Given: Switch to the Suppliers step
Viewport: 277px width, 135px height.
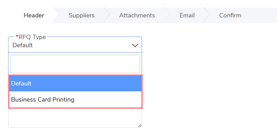Looking at the screenshot, I should 82,15.
